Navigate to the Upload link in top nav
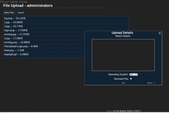The image size is (169, 113). (x=14, y=2)
